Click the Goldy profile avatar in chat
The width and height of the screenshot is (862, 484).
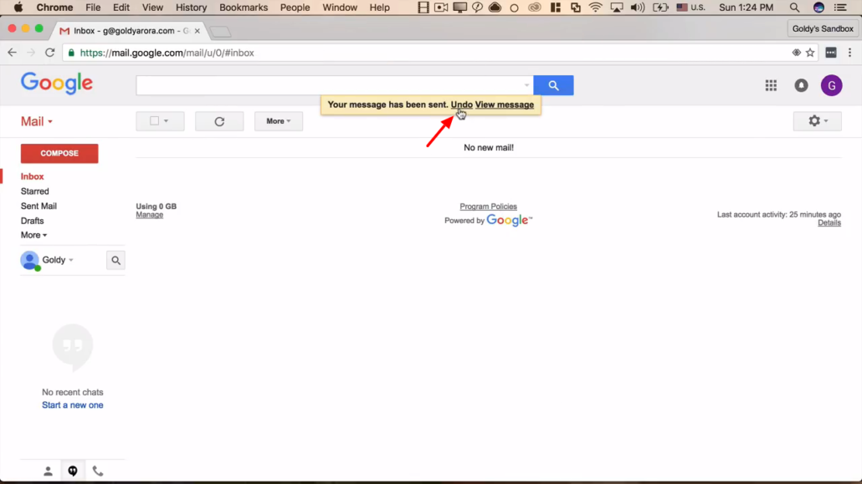pyautogui.click(x=29, y=261)
